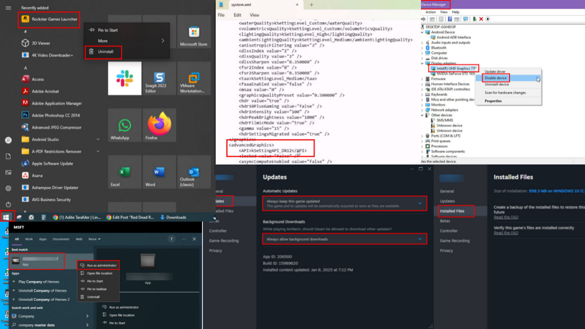Open Access from the Start app list
The height and width of the screenshot is (329, 585).
pos(37,79)
